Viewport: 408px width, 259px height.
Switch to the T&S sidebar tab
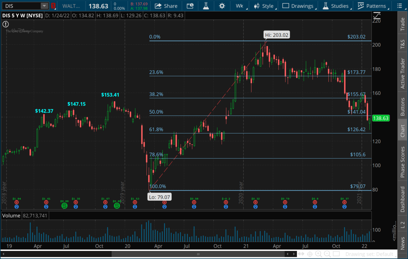point(403,44)
